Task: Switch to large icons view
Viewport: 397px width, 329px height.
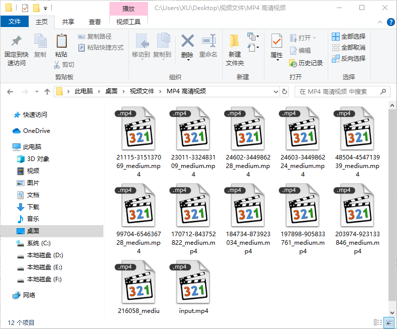Action: 389,322
